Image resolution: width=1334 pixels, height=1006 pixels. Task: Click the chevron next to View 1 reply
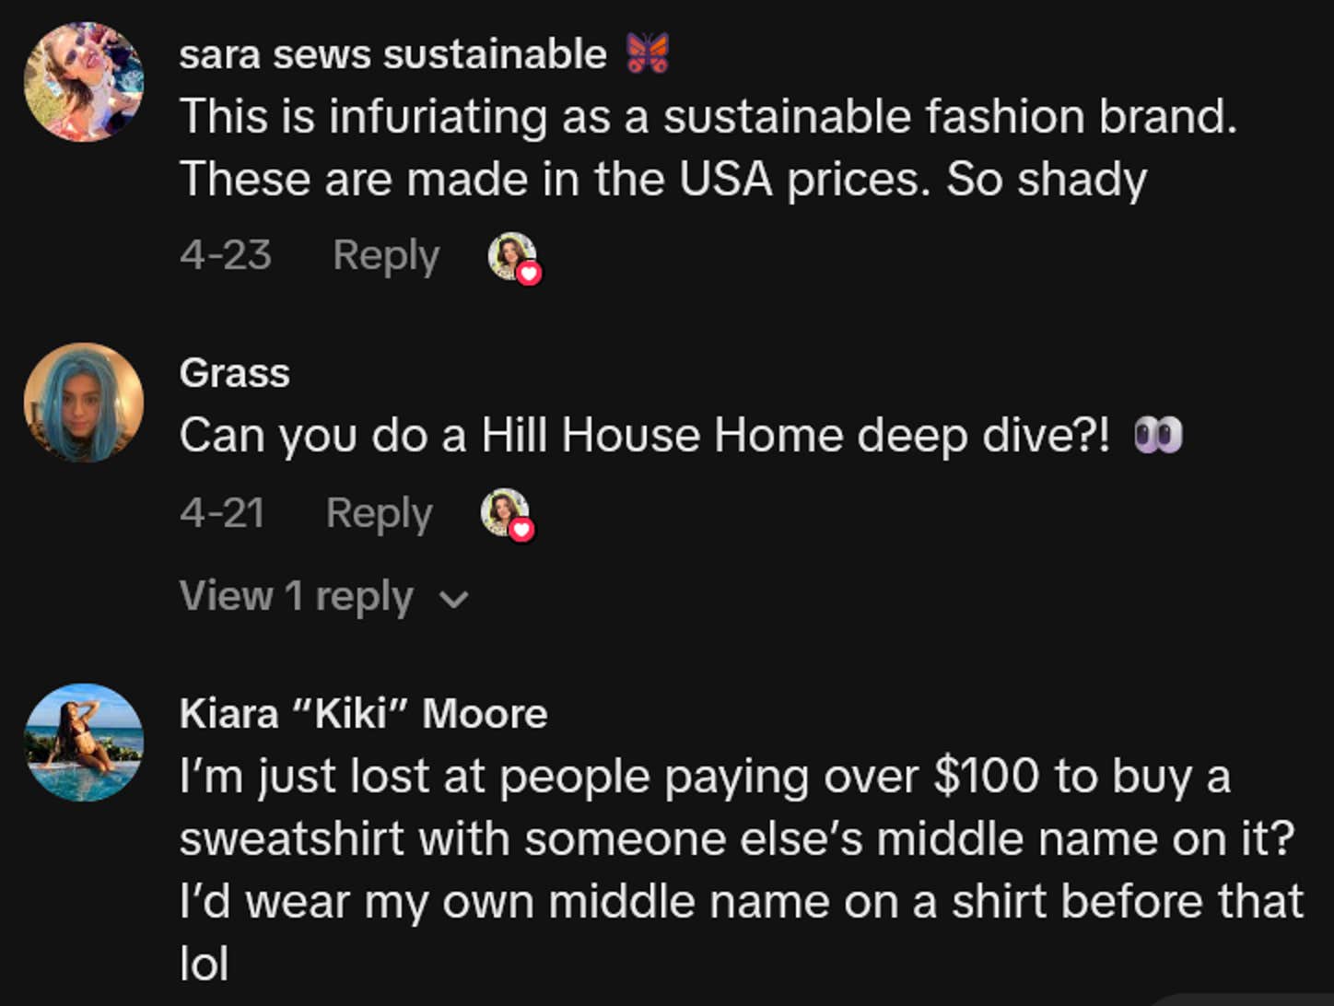tap(452, 600)
